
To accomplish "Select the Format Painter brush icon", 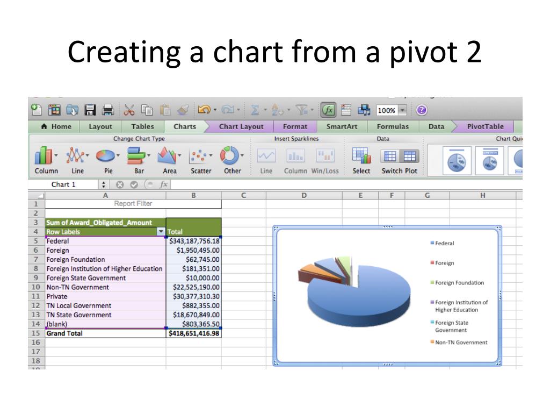I will tap(183, 110).
